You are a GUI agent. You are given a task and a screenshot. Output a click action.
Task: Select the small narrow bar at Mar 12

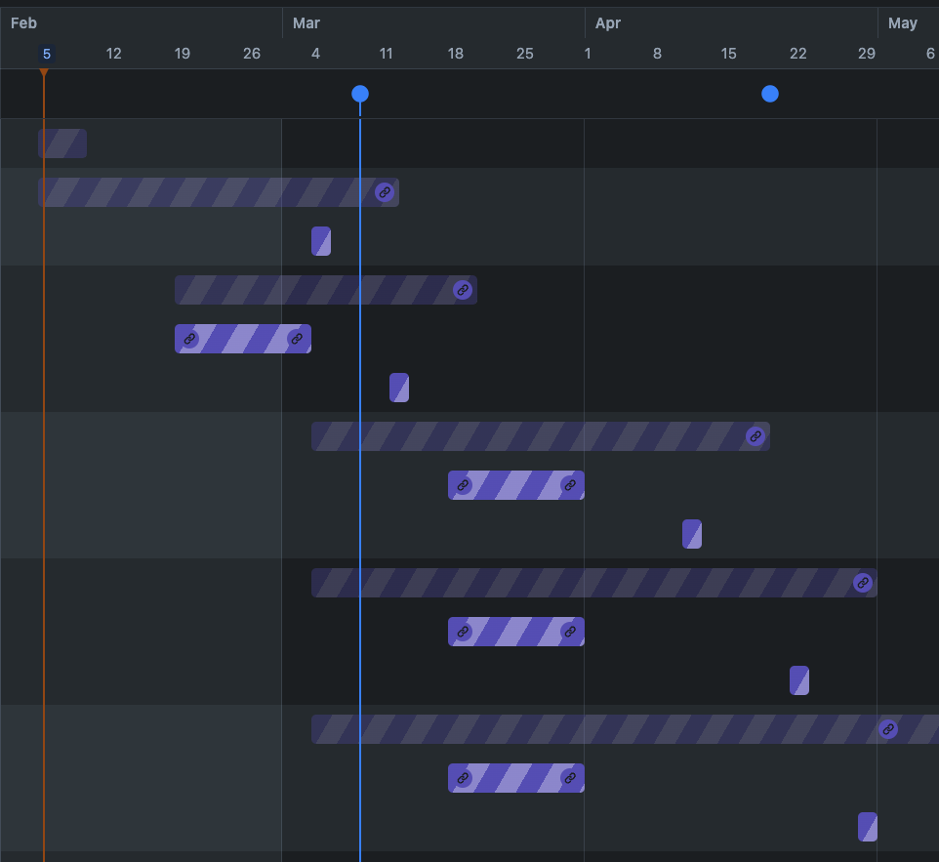point(399,388)
